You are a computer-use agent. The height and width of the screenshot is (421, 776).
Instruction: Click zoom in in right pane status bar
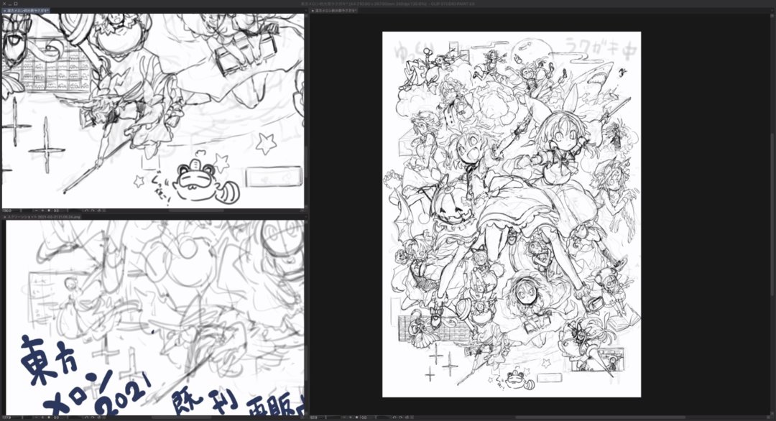coord(351,417)
